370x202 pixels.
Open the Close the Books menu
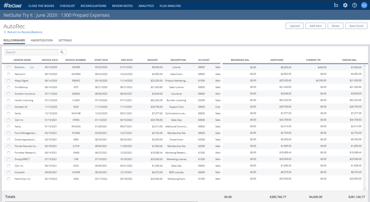pyautogui.click(x=41, y=6)
